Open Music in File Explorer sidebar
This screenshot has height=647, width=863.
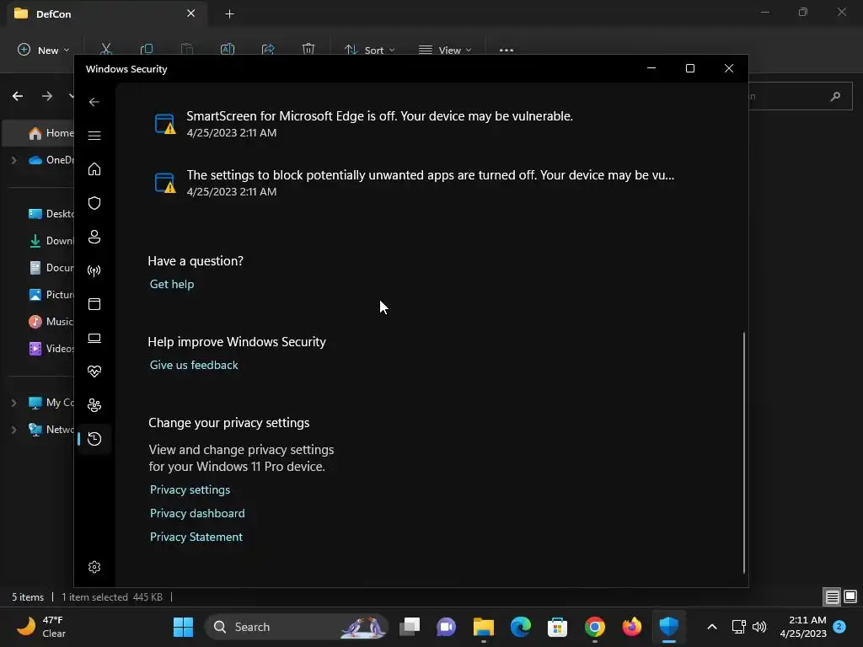coord(51,321)
